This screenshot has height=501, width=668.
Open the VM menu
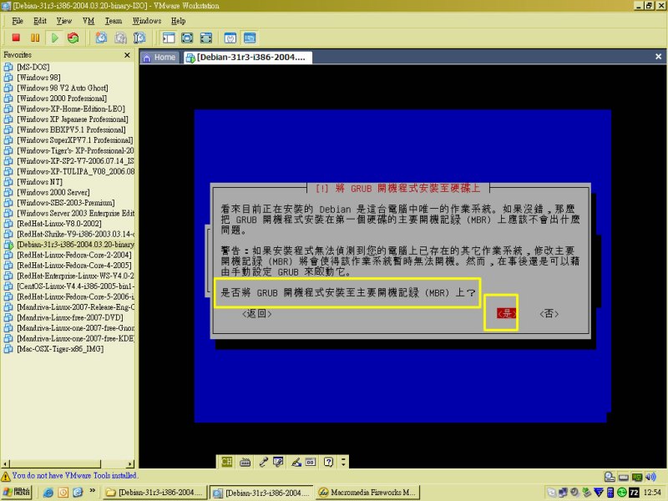coord(87,20)
